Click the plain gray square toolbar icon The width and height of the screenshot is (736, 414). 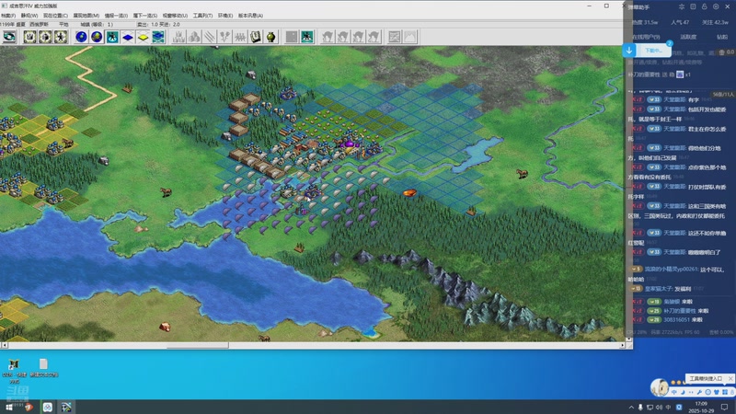coord(292,37)
